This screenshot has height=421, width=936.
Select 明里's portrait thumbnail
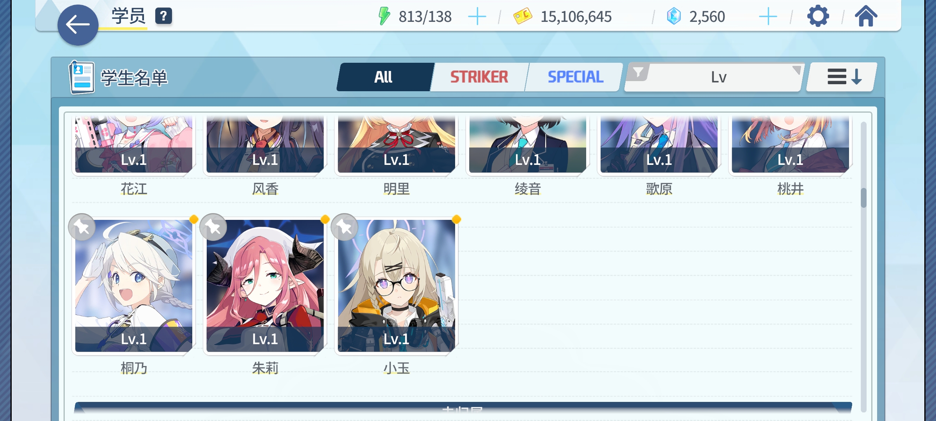[x=396, y=144]
